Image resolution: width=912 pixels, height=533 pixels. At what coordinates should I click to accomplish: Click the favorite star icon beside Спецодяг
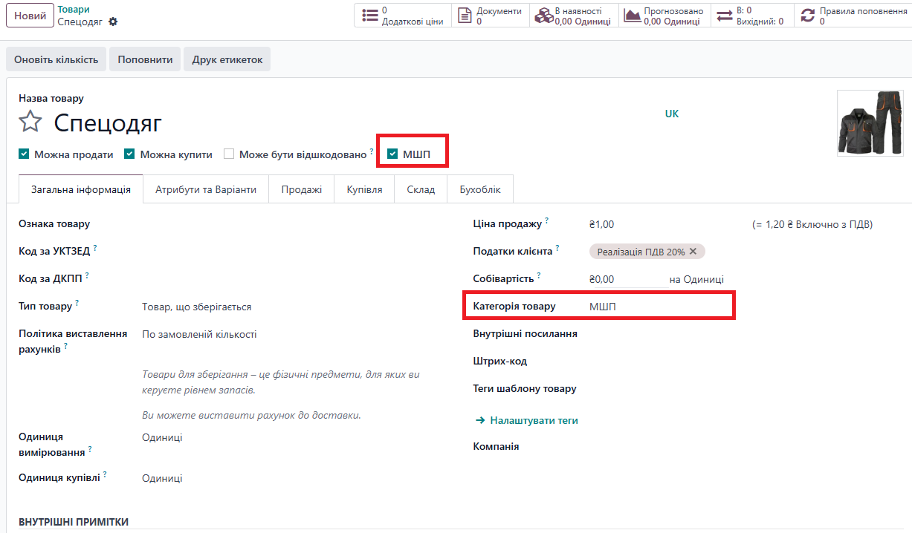[30, 122]
